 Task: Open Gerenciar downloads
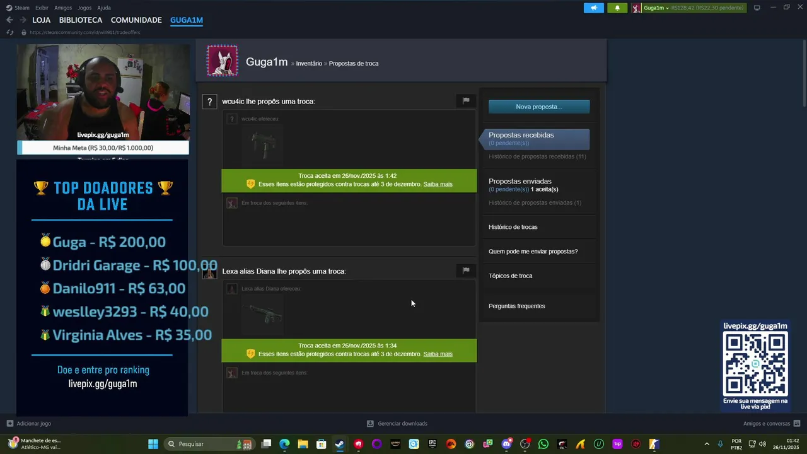click(397, 424)
